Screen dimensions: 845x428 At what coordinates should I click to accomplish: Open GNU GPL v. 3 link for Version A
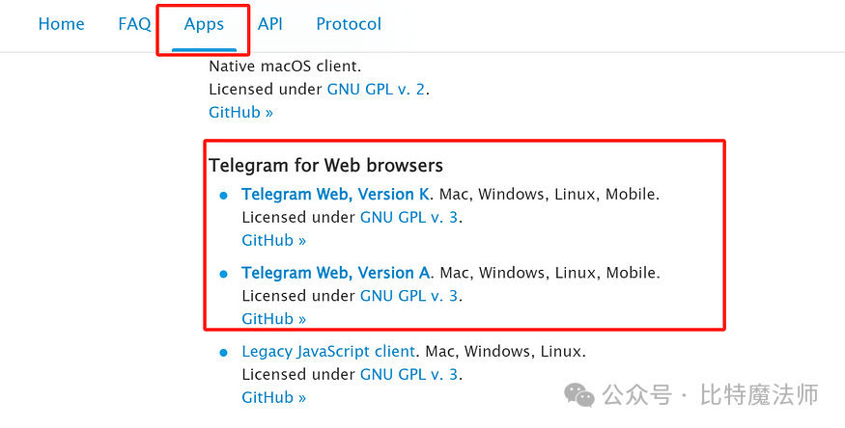point(409,296)
